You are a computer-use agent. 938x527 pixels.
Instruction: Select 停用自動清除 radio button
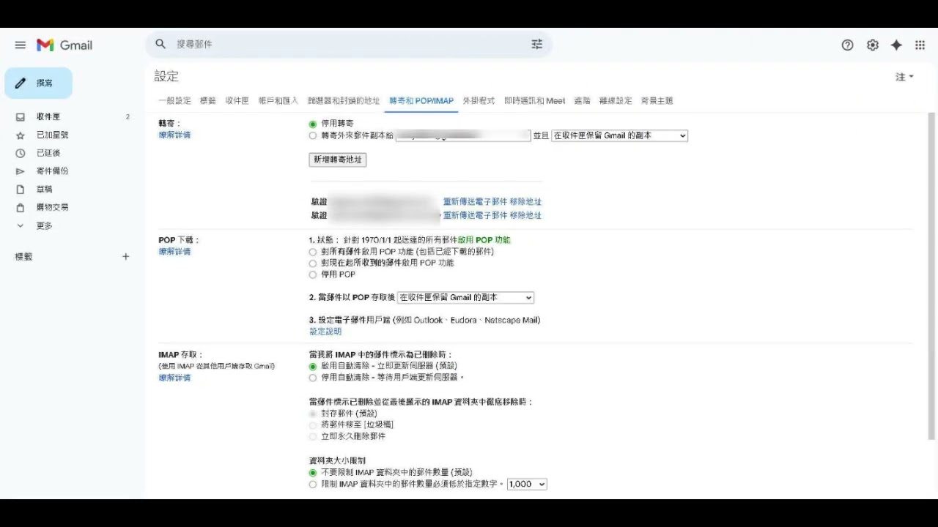[313, 378]
